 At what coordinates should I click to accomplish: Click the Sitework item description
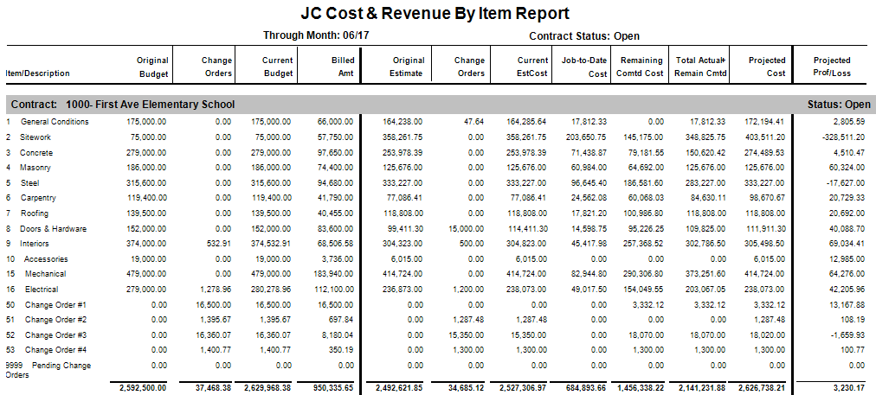point(35,137)
